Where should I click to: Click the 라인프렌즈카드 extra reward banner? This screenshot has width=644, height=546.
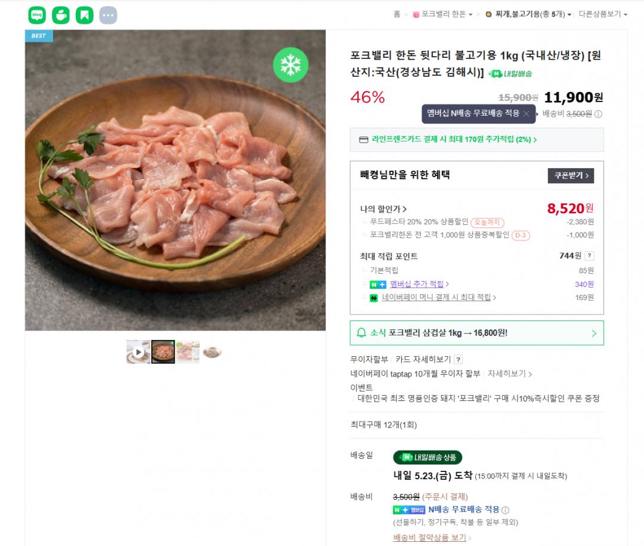point(453,140)
